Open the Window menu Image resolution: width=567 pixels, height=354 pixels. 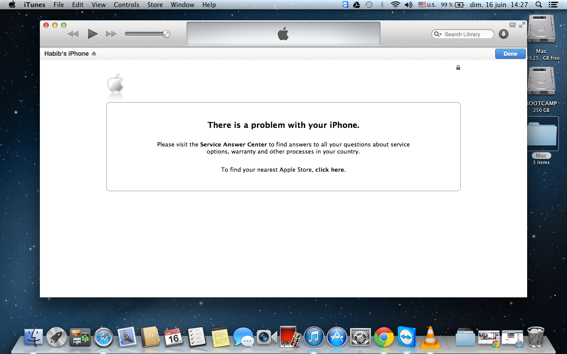183,5
